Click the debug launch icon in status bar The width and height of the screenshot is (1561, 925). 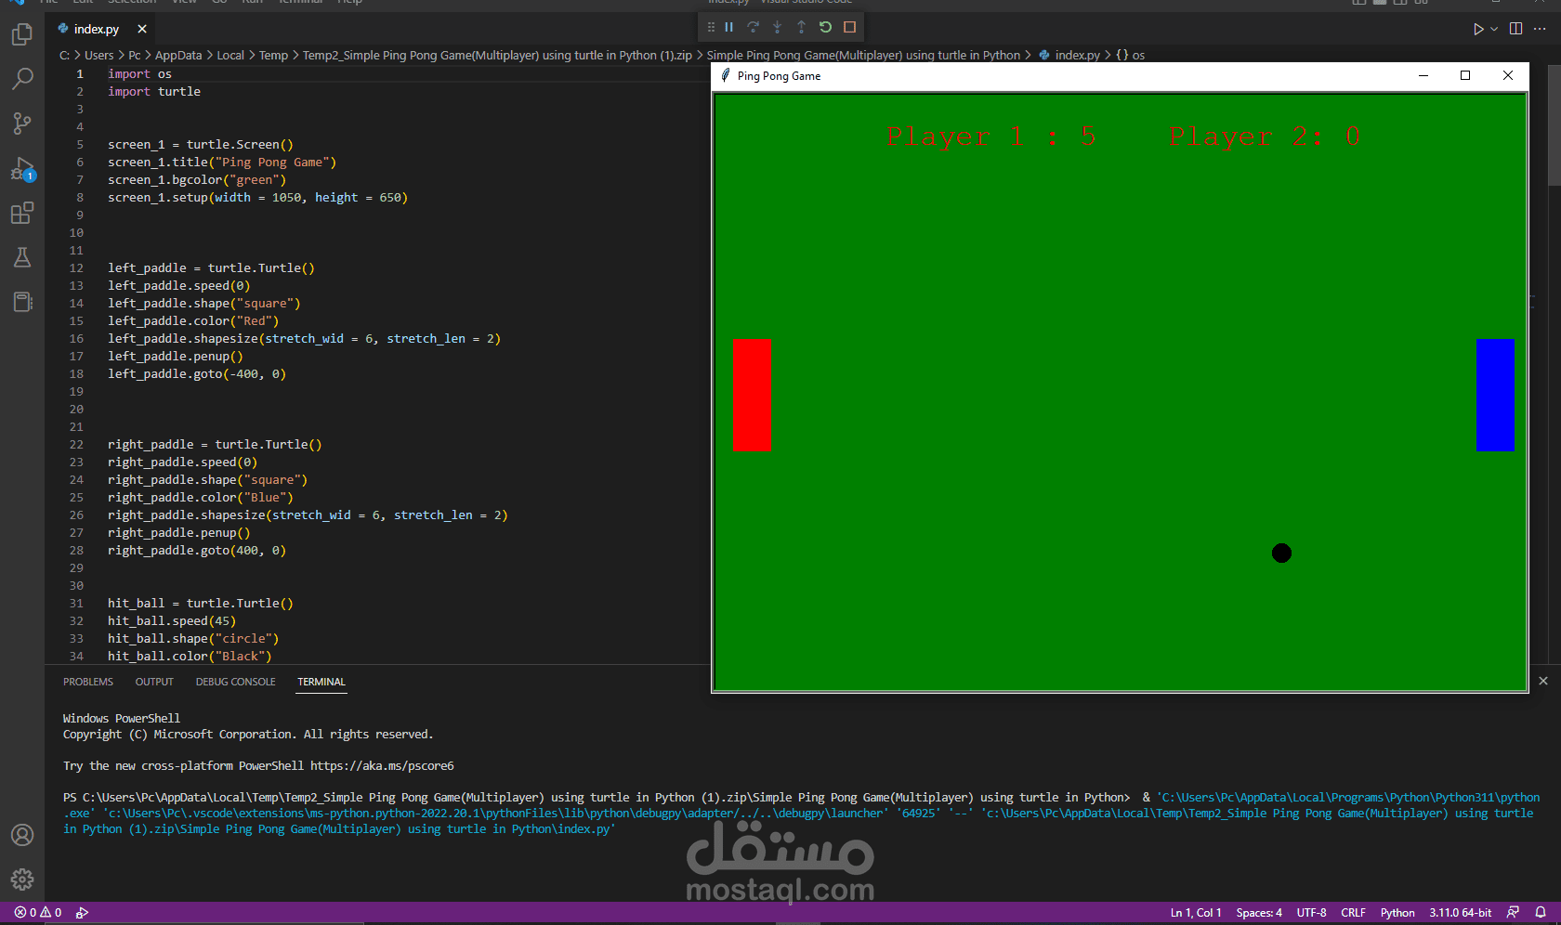pyautogui.click(x=82, y=913)
